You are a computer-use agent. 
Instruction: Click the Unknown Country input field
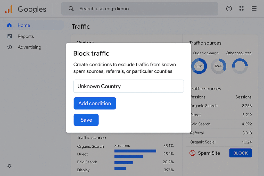(x=128, y=86)
